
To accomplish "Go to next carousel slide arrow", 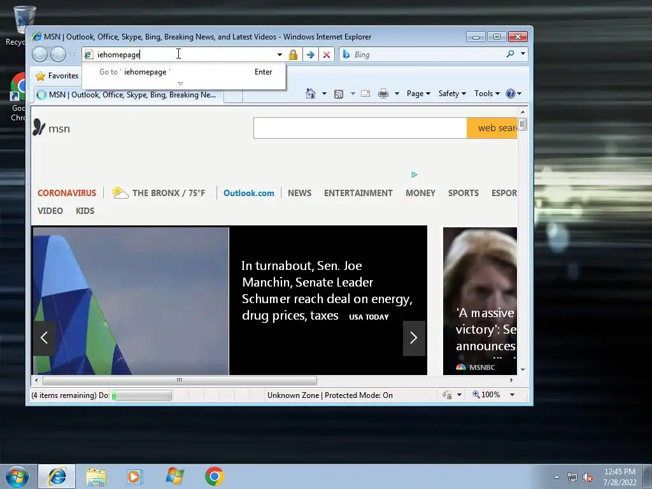I will pyautogui.click(x=414, y=337).
